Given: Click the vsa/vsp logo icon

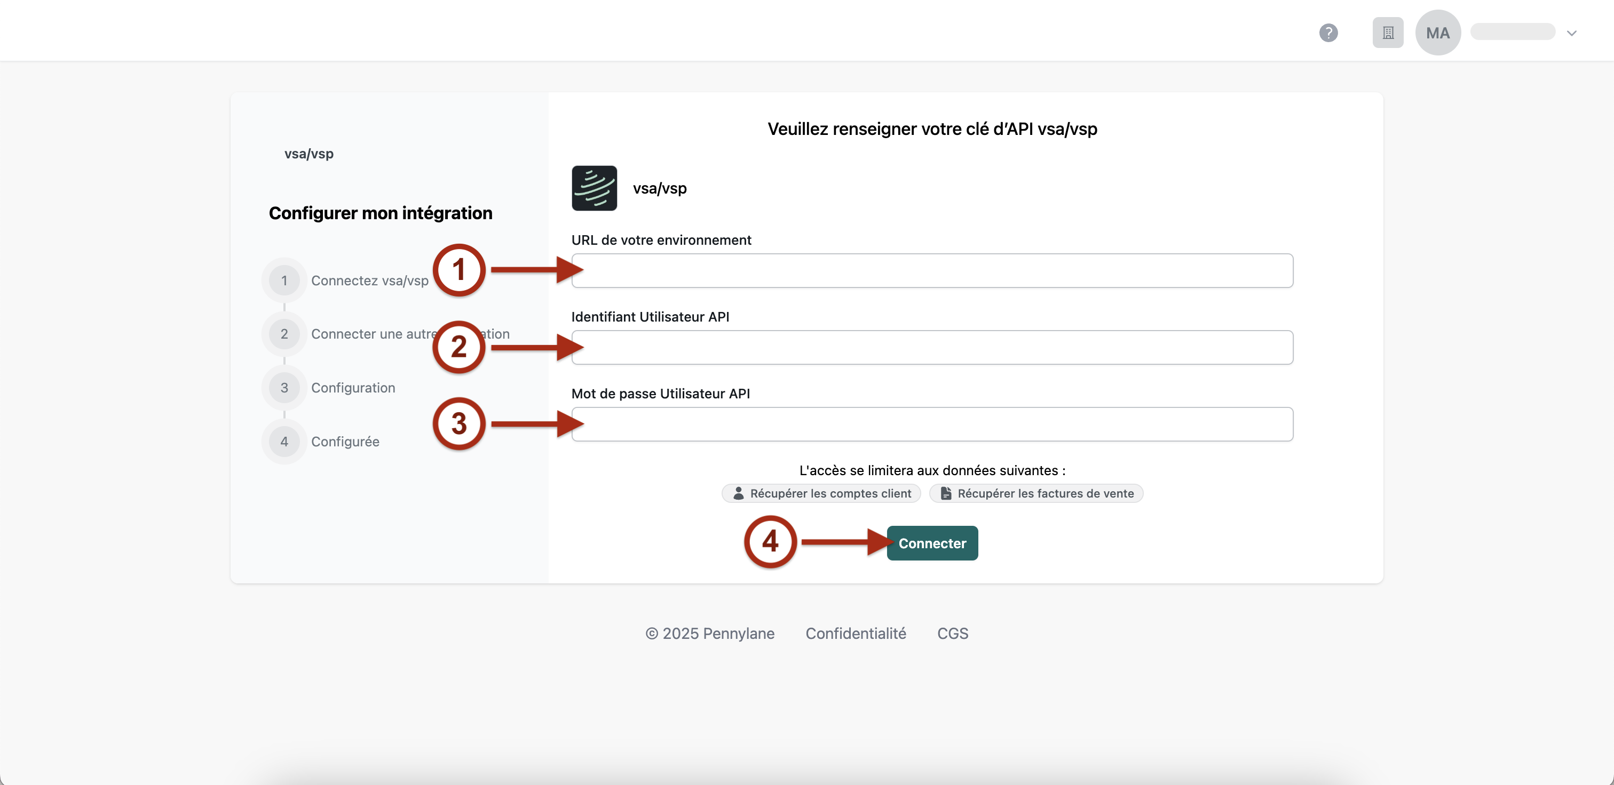Looking at the screenshot, I should 594,188.
